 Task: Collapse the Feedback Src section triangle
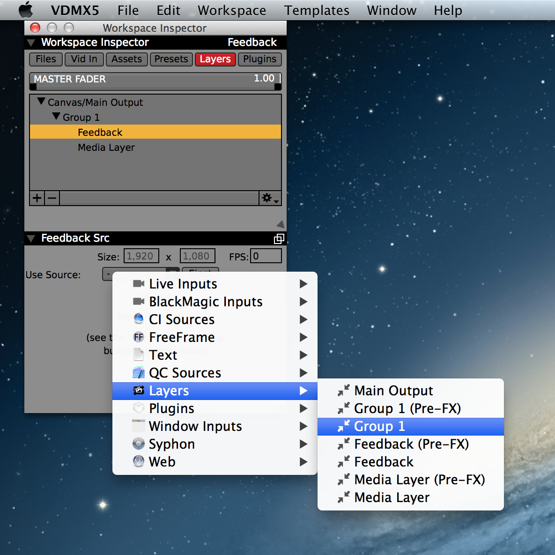[31, 238]
